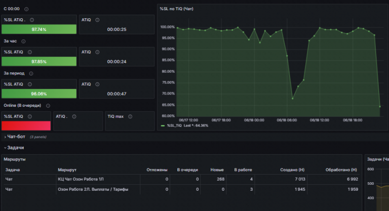
Task: Select the Озон Работа 2Л. Выплаты / Тарифы cell
Action: tap(98, 189)
